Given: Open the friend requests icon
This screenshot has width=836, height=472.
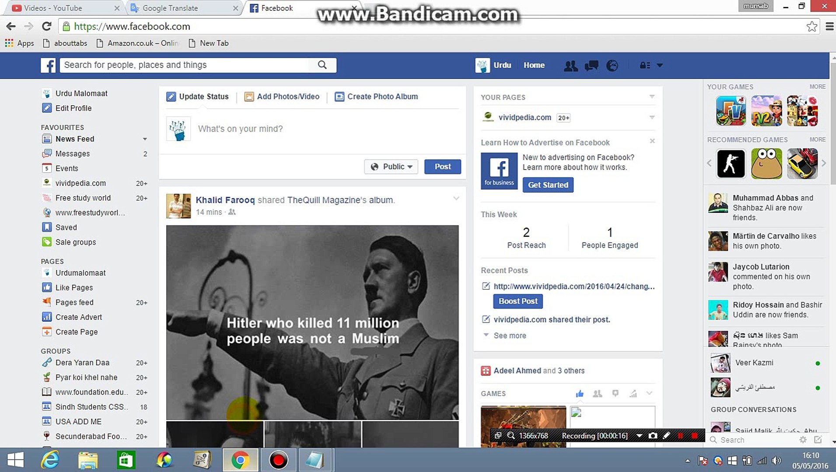Looking at the screenshot, I should point(570,65).
